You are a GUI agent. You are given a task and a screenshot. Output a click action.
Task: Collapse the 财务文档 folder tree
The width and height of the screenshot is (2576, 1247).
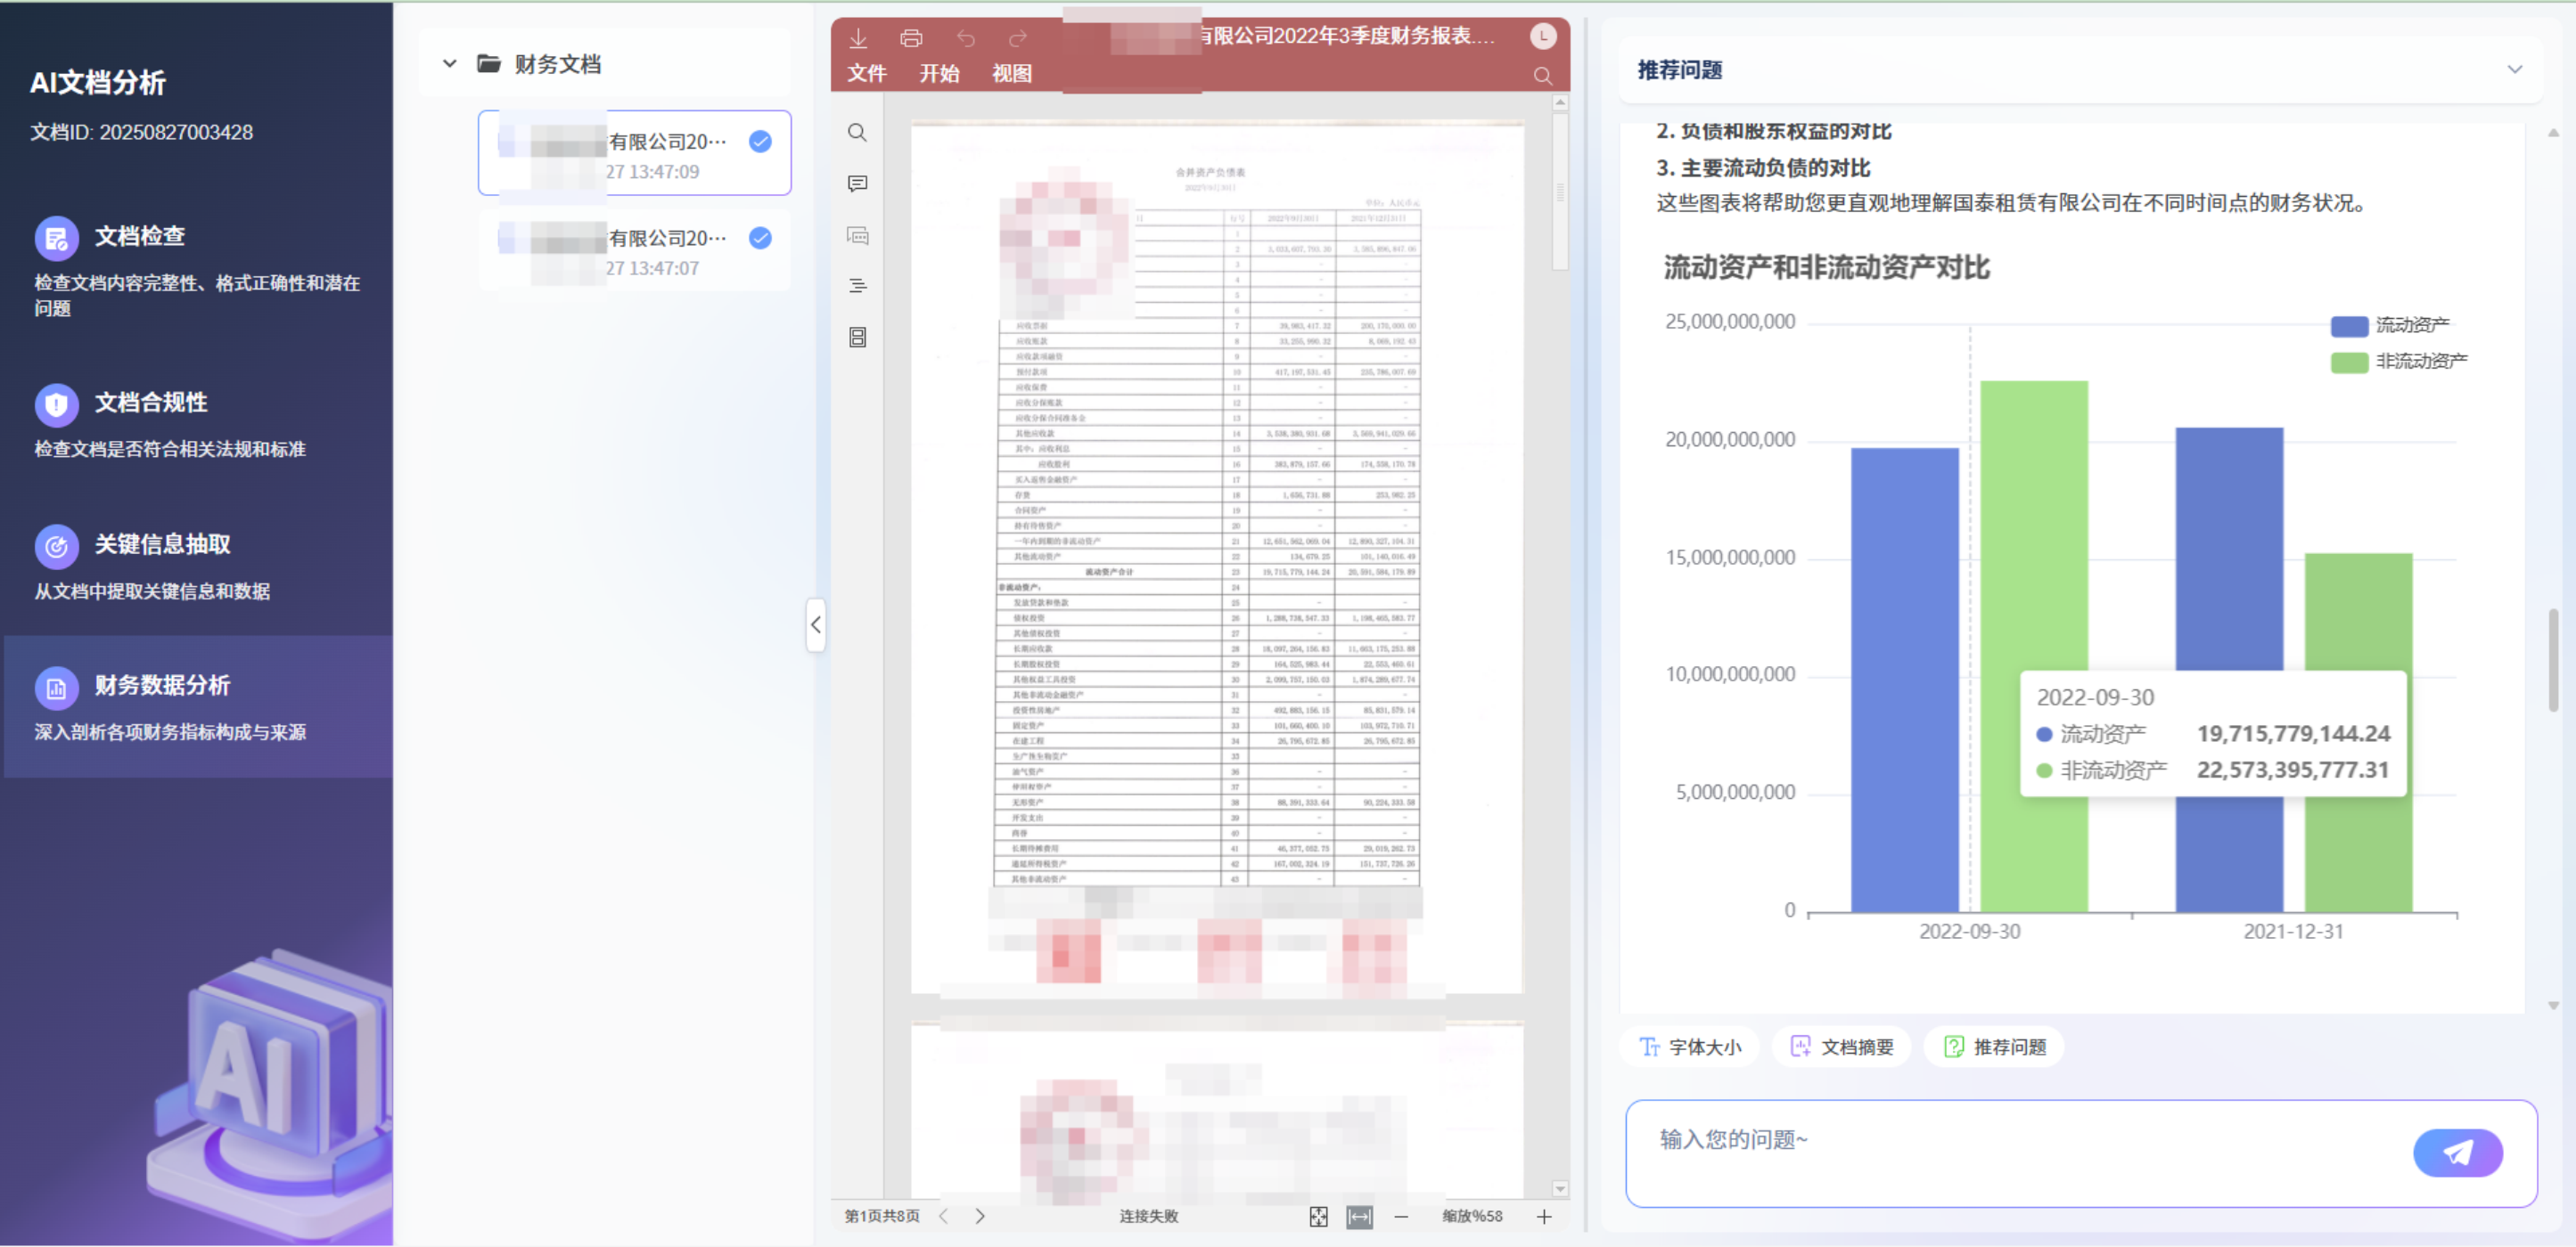click(x=450, y=64)
